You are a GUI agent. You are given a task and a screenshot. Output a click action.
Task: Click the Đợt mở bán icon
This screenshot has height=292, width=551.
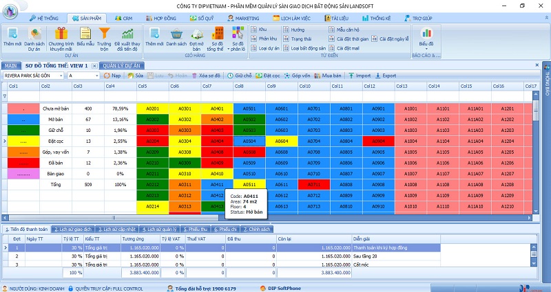click(x=197, y=39)
